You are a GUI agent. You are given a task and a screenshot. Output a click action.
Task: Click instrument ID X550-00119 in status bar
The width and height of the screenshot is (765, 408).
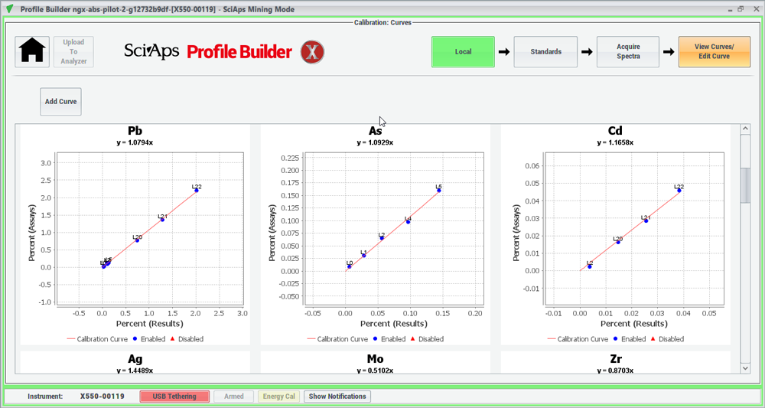click(x=102, y=397)
